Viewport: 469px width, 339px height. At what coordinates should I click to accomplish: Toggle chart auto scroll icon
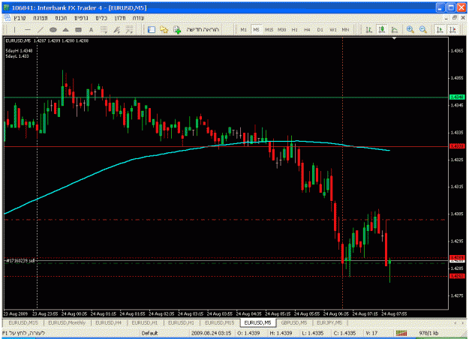[440, 29]
